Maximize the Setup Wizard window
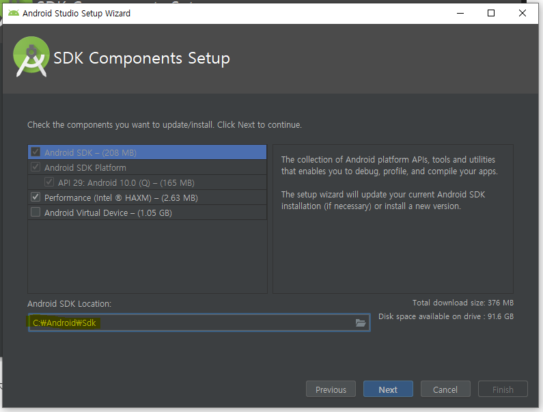The image size is (543, 412). pos(491,13)
